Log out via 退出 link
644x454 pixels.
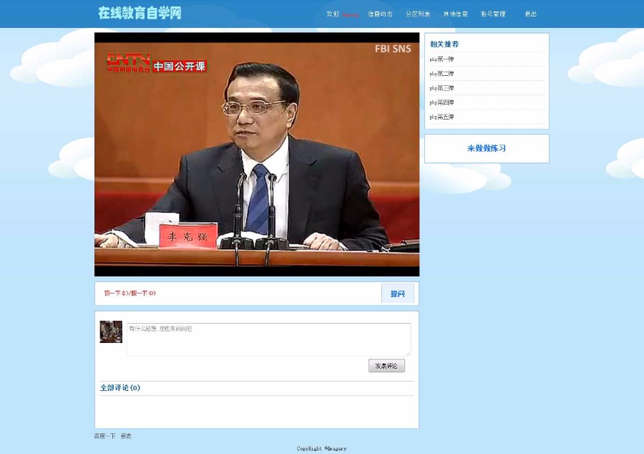coord(531,14)
